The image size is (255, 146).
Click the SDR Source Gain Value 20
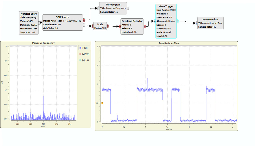[50, 28]
